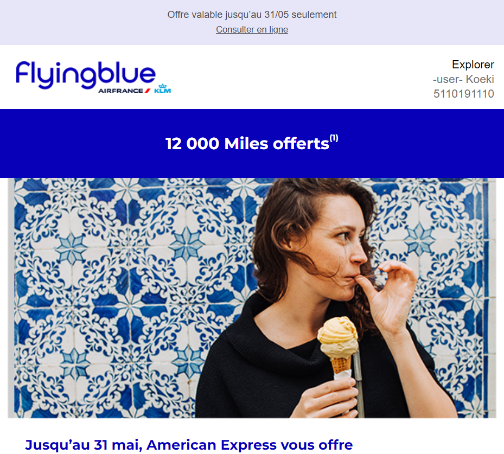Select the KLM crown symbol
504x454 pixels.
pyautogui.click(x=163, y=86)
